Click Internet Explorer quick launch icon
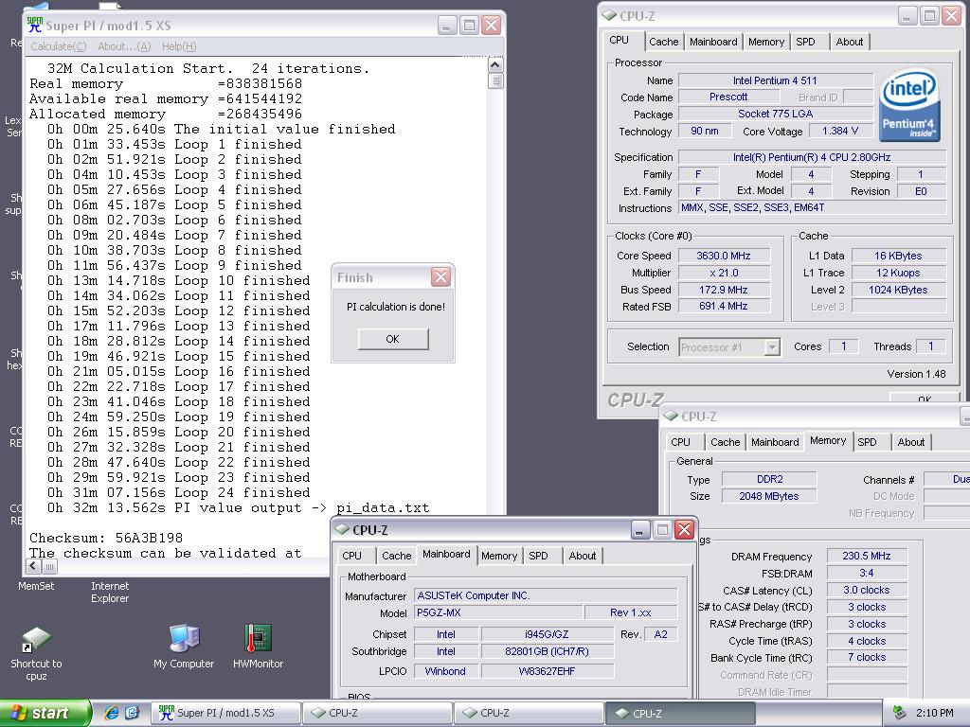This screenshot has width=970, height=727. coord(112,713)
